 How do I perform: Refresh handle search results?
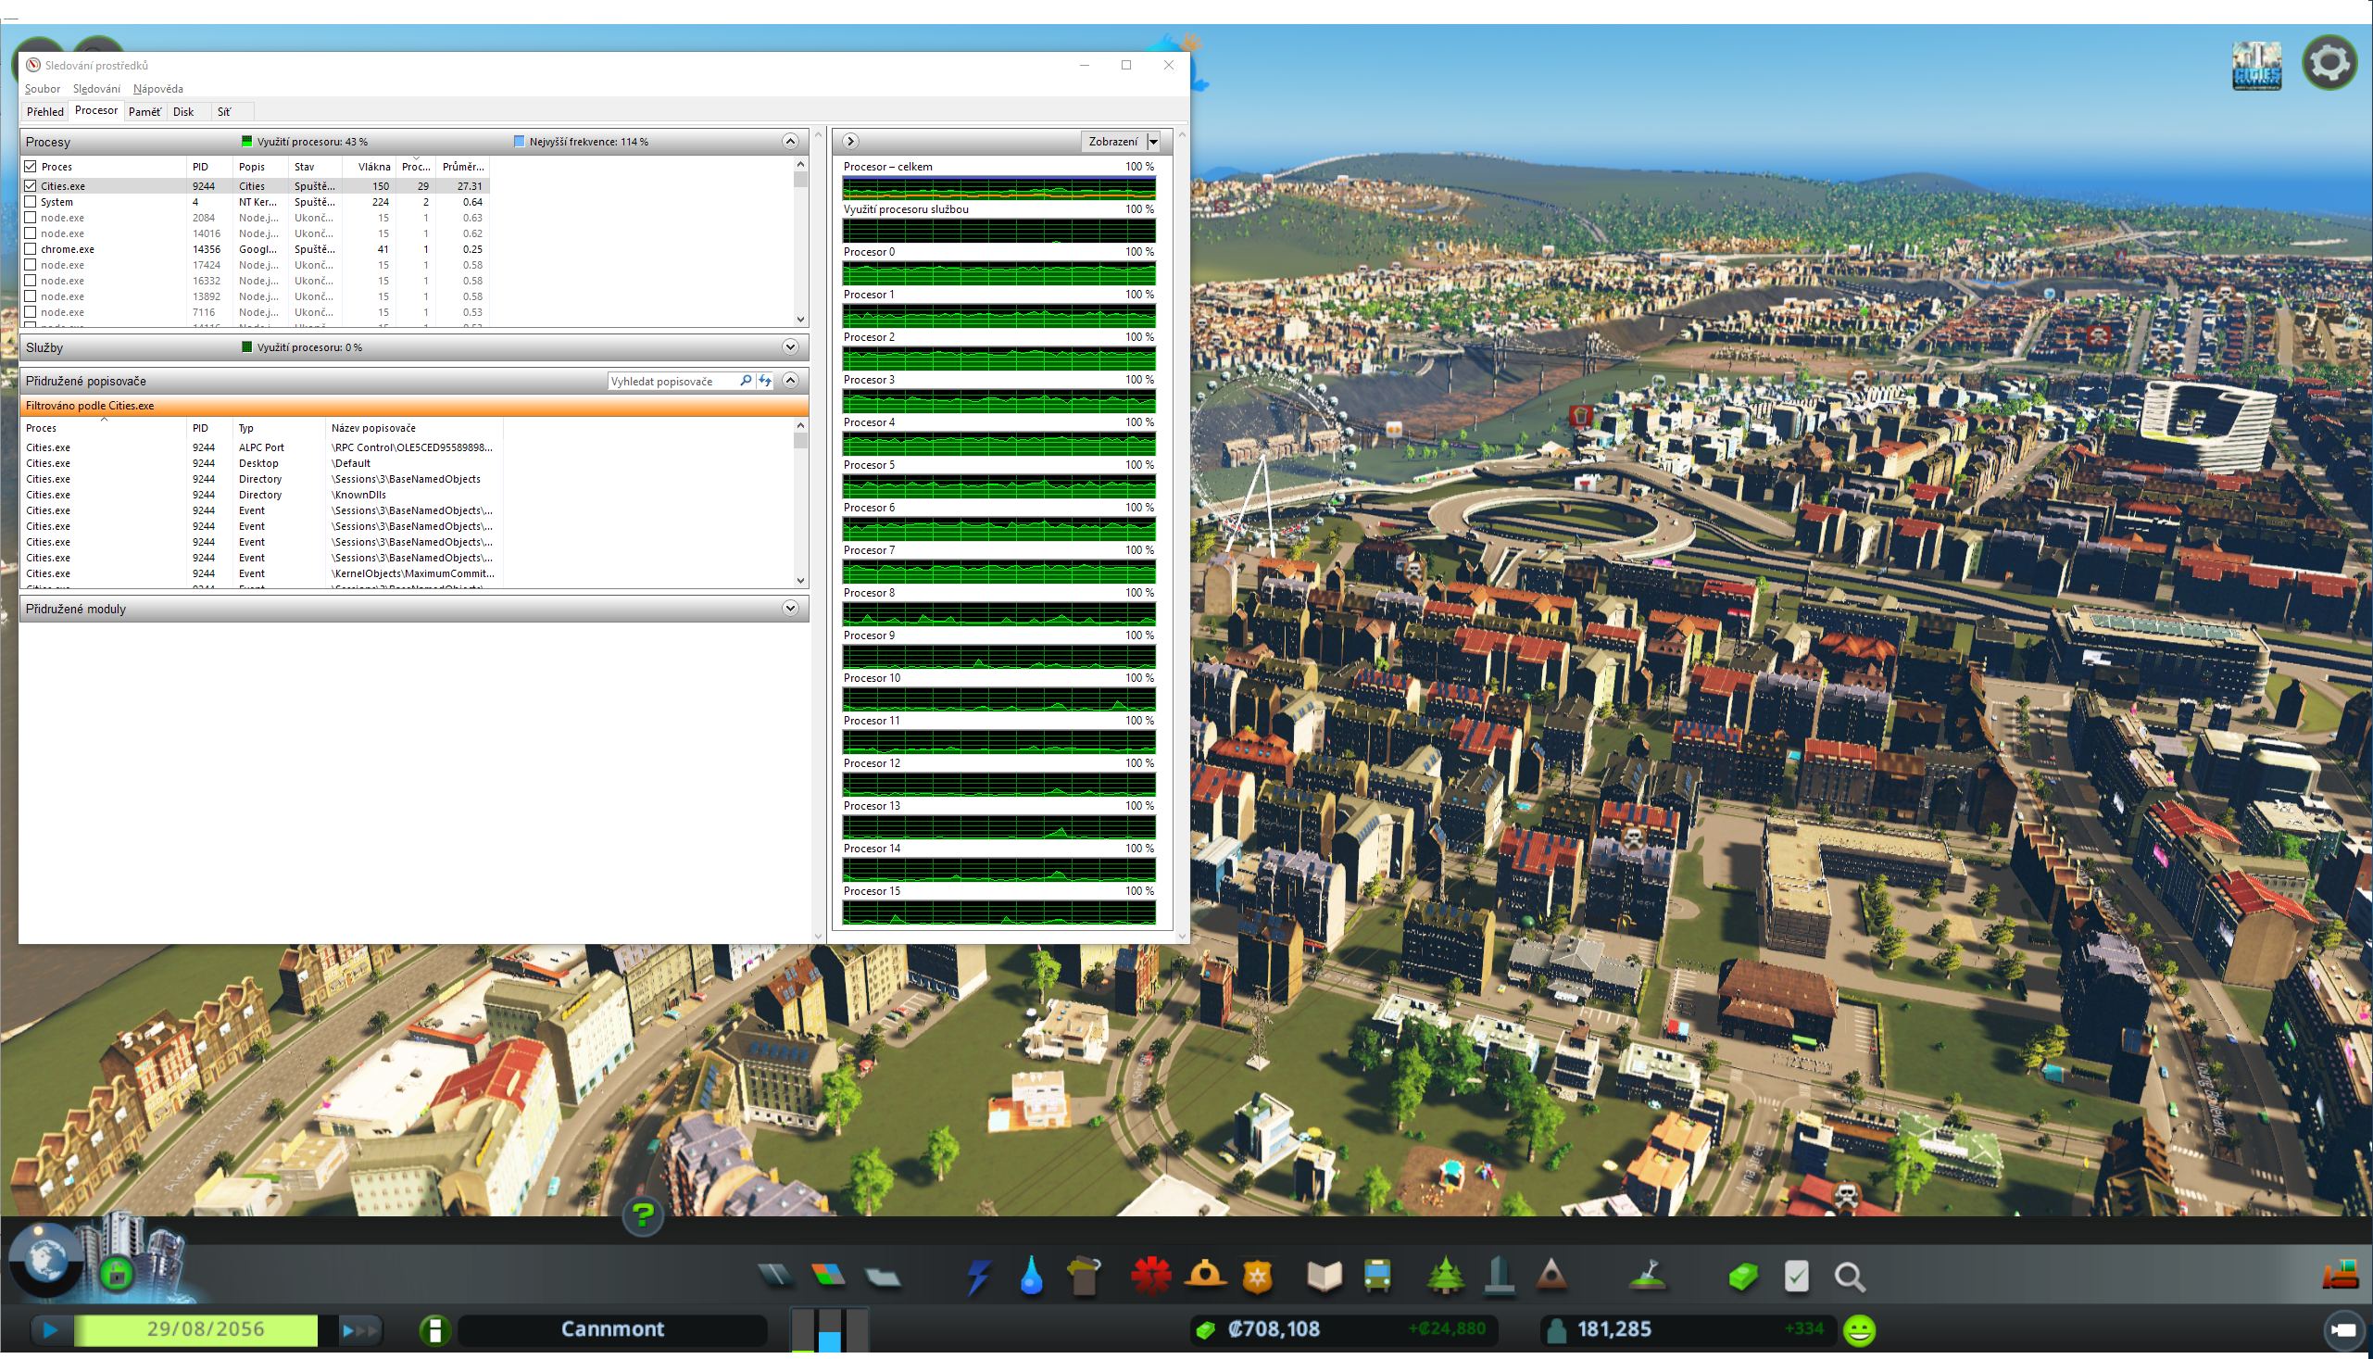765,383
